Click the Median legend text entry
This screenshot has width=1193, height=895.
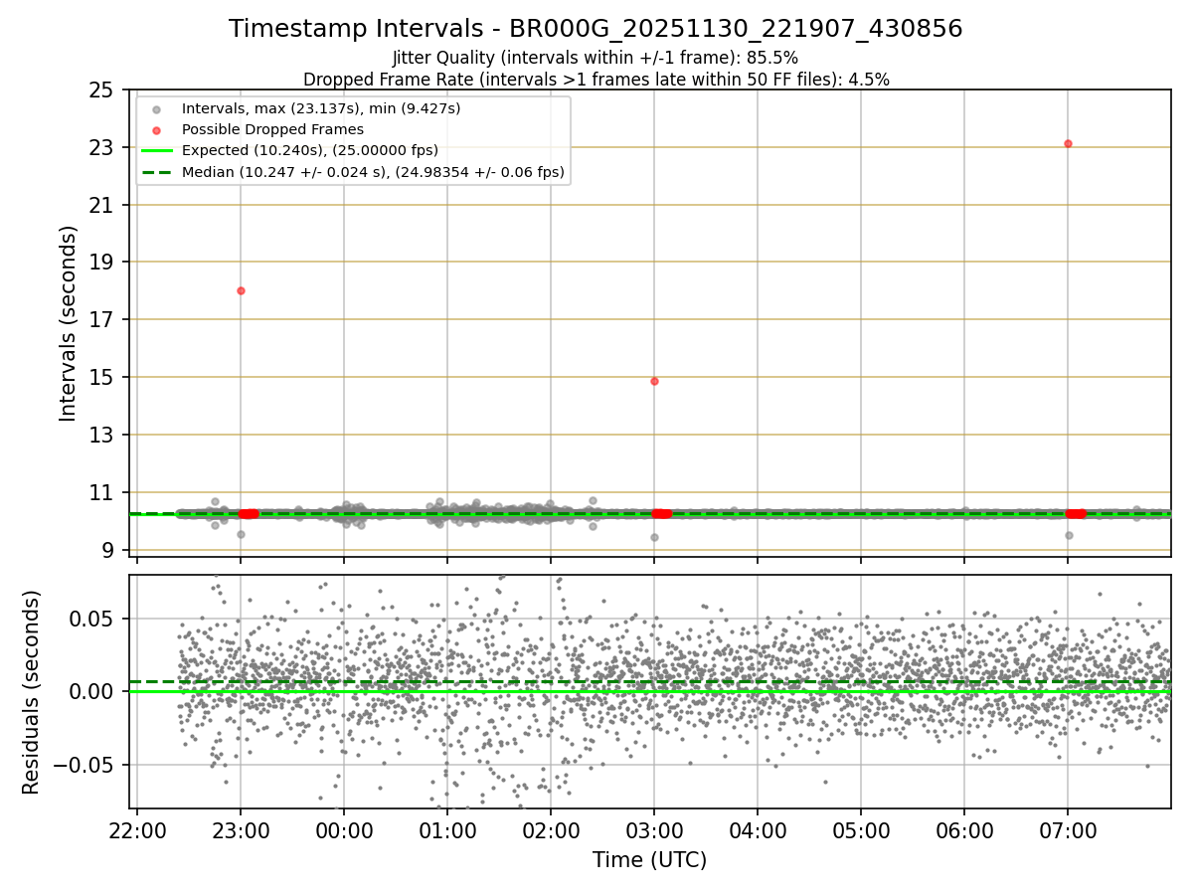point(373,172)
